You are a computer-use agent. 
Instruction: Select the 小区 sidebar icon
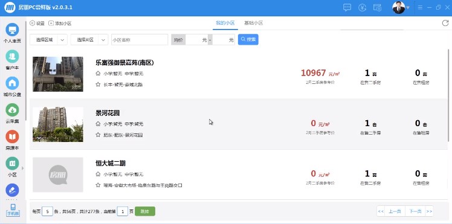pos(12,164)
